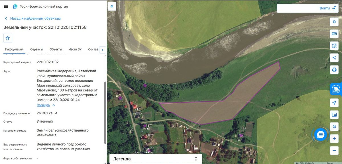Open the Части ЗУ tab
This screenshot has height=164, width=342.
click(75, 49)
